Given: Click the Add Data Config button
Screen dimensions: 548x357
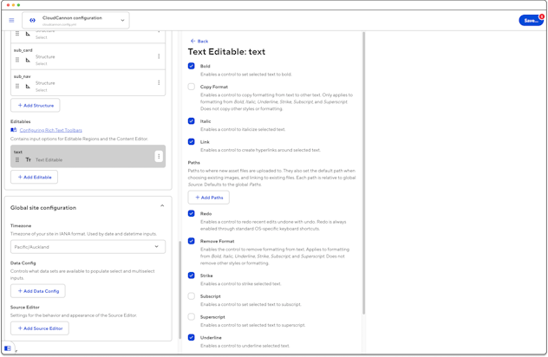Looking at the screenshot, I should pos(38,291).
